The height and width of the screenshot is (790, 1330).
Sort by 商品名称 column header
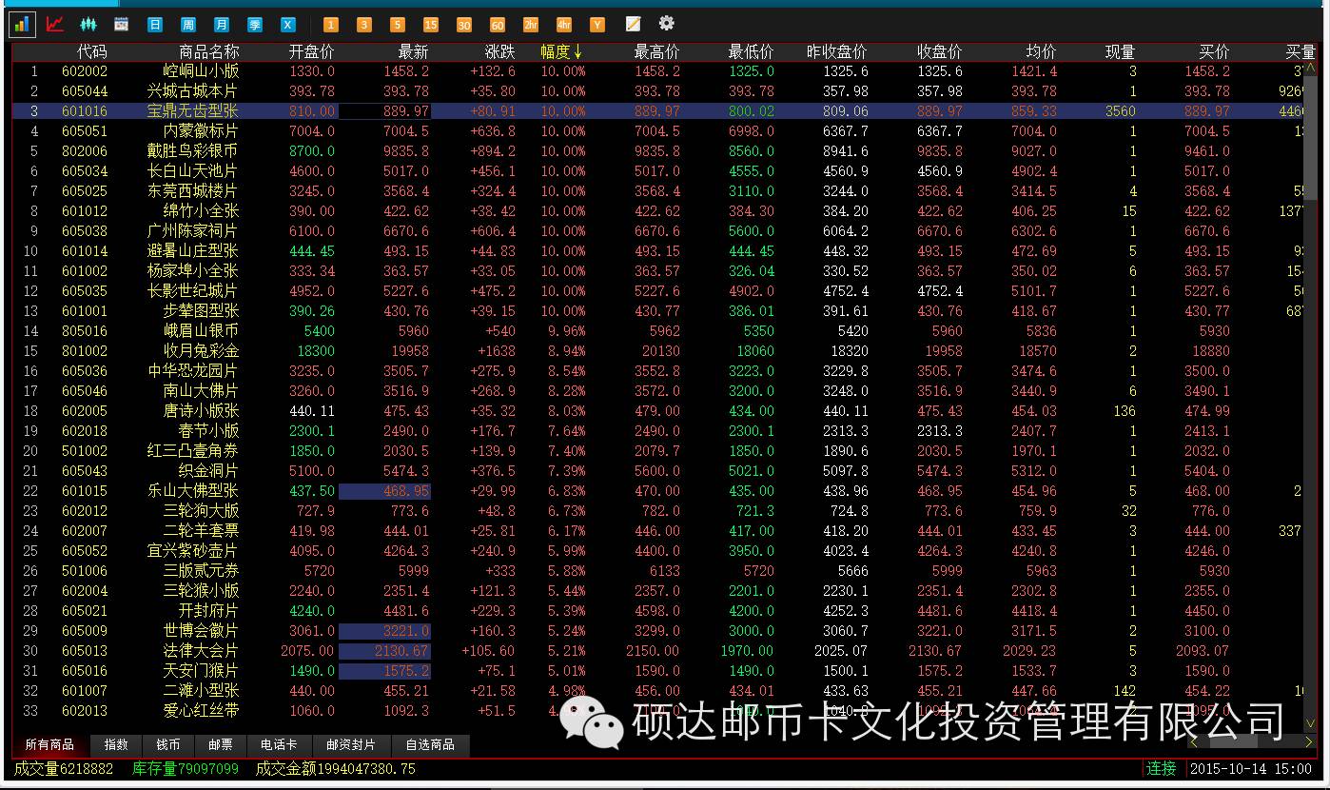(209, 51)
